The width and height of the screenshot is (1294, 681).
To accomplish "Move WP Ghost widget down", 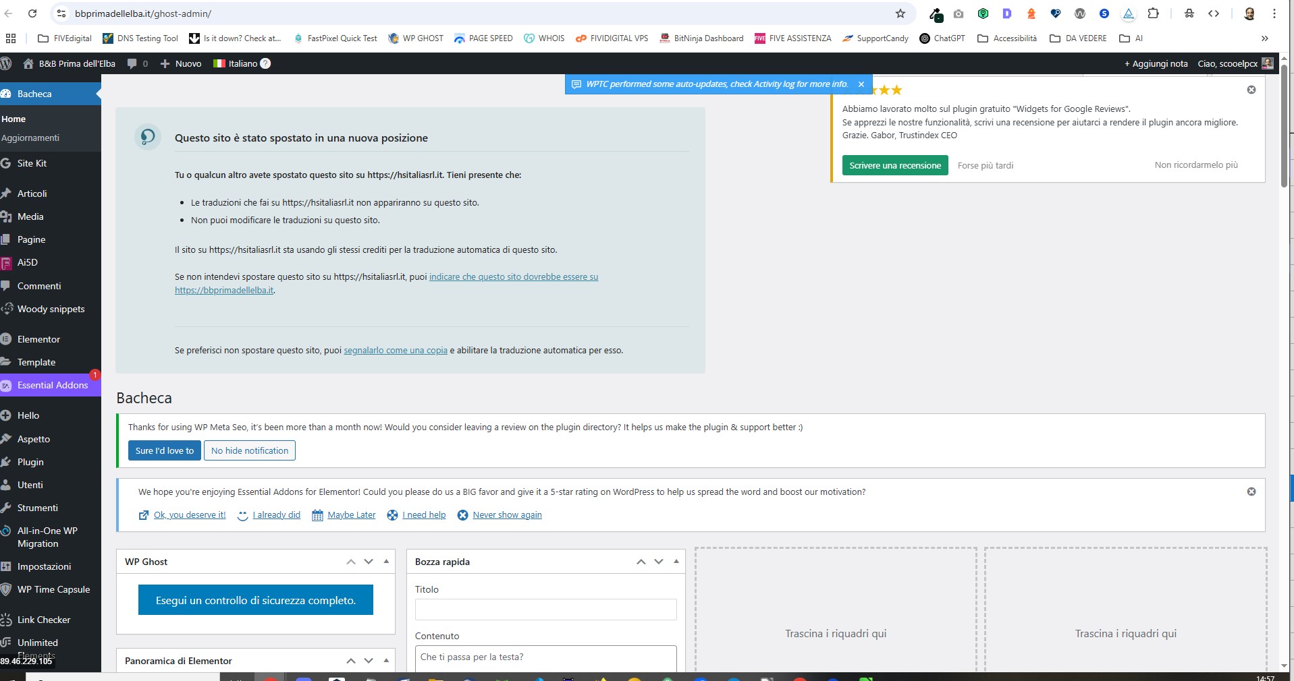I will click(369, 562).
